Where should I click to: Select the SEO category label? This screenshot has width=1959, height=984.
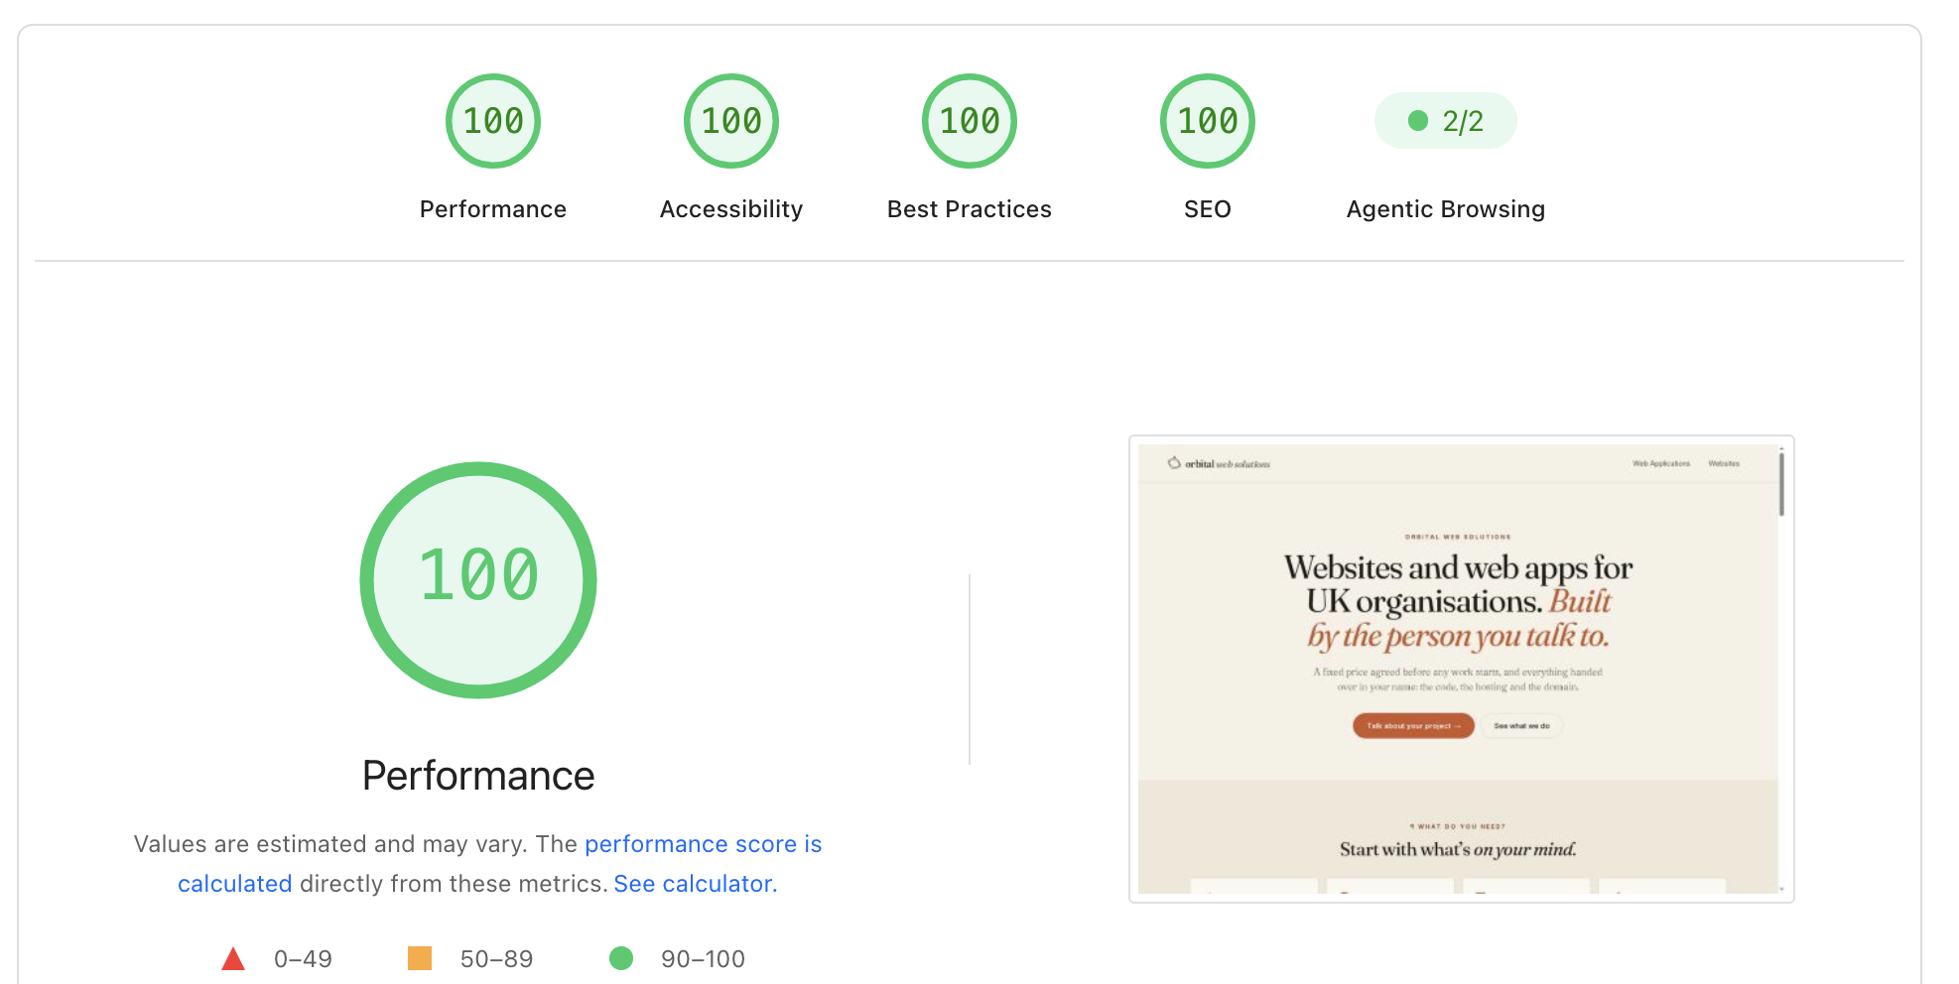click(x=1208, y=209)
